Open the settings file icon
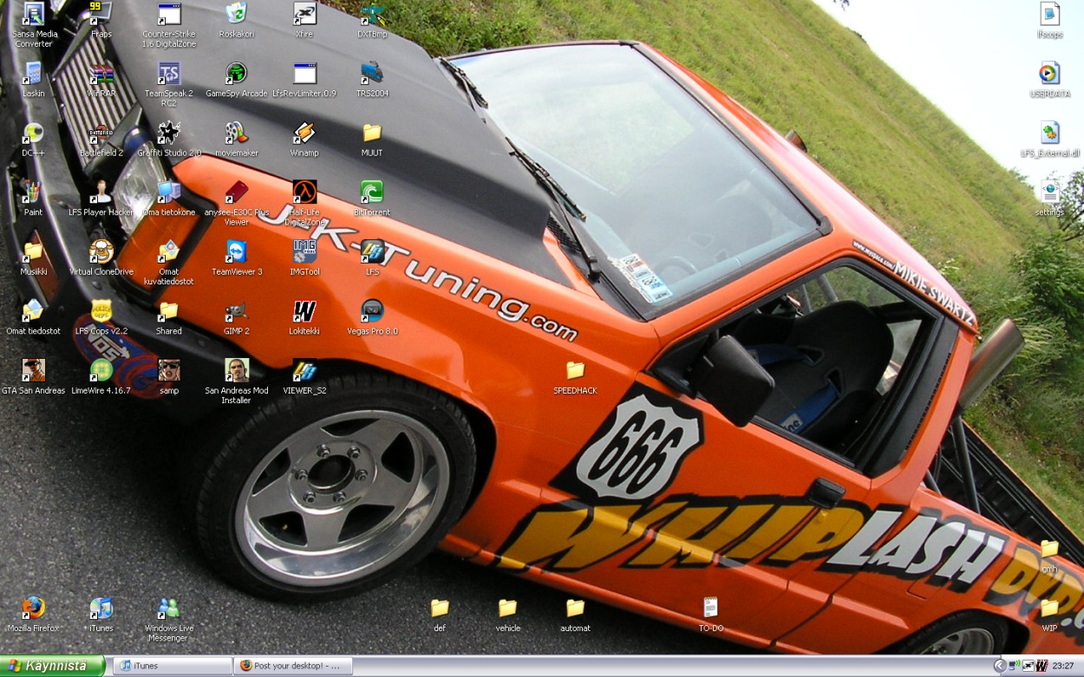The width and height of the screenshot is (1084, 677). click(1049, 192)
